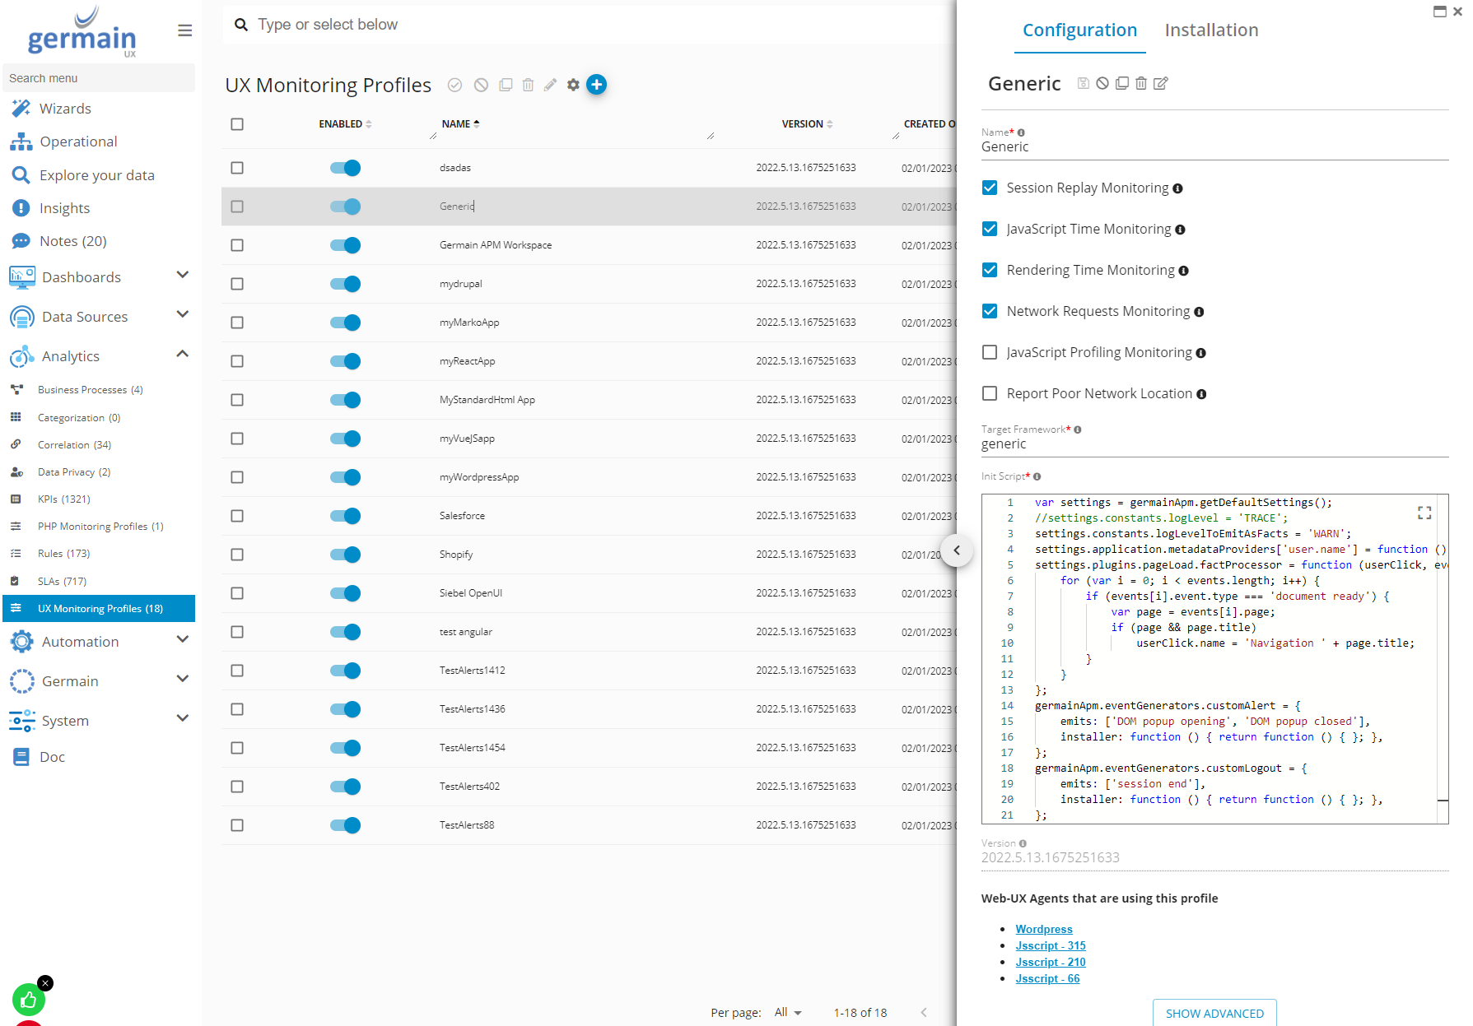Click the edit icon next to Generic heading
The image size is (1473, 1026).
pyautogui.click(x=1161, y=83)
